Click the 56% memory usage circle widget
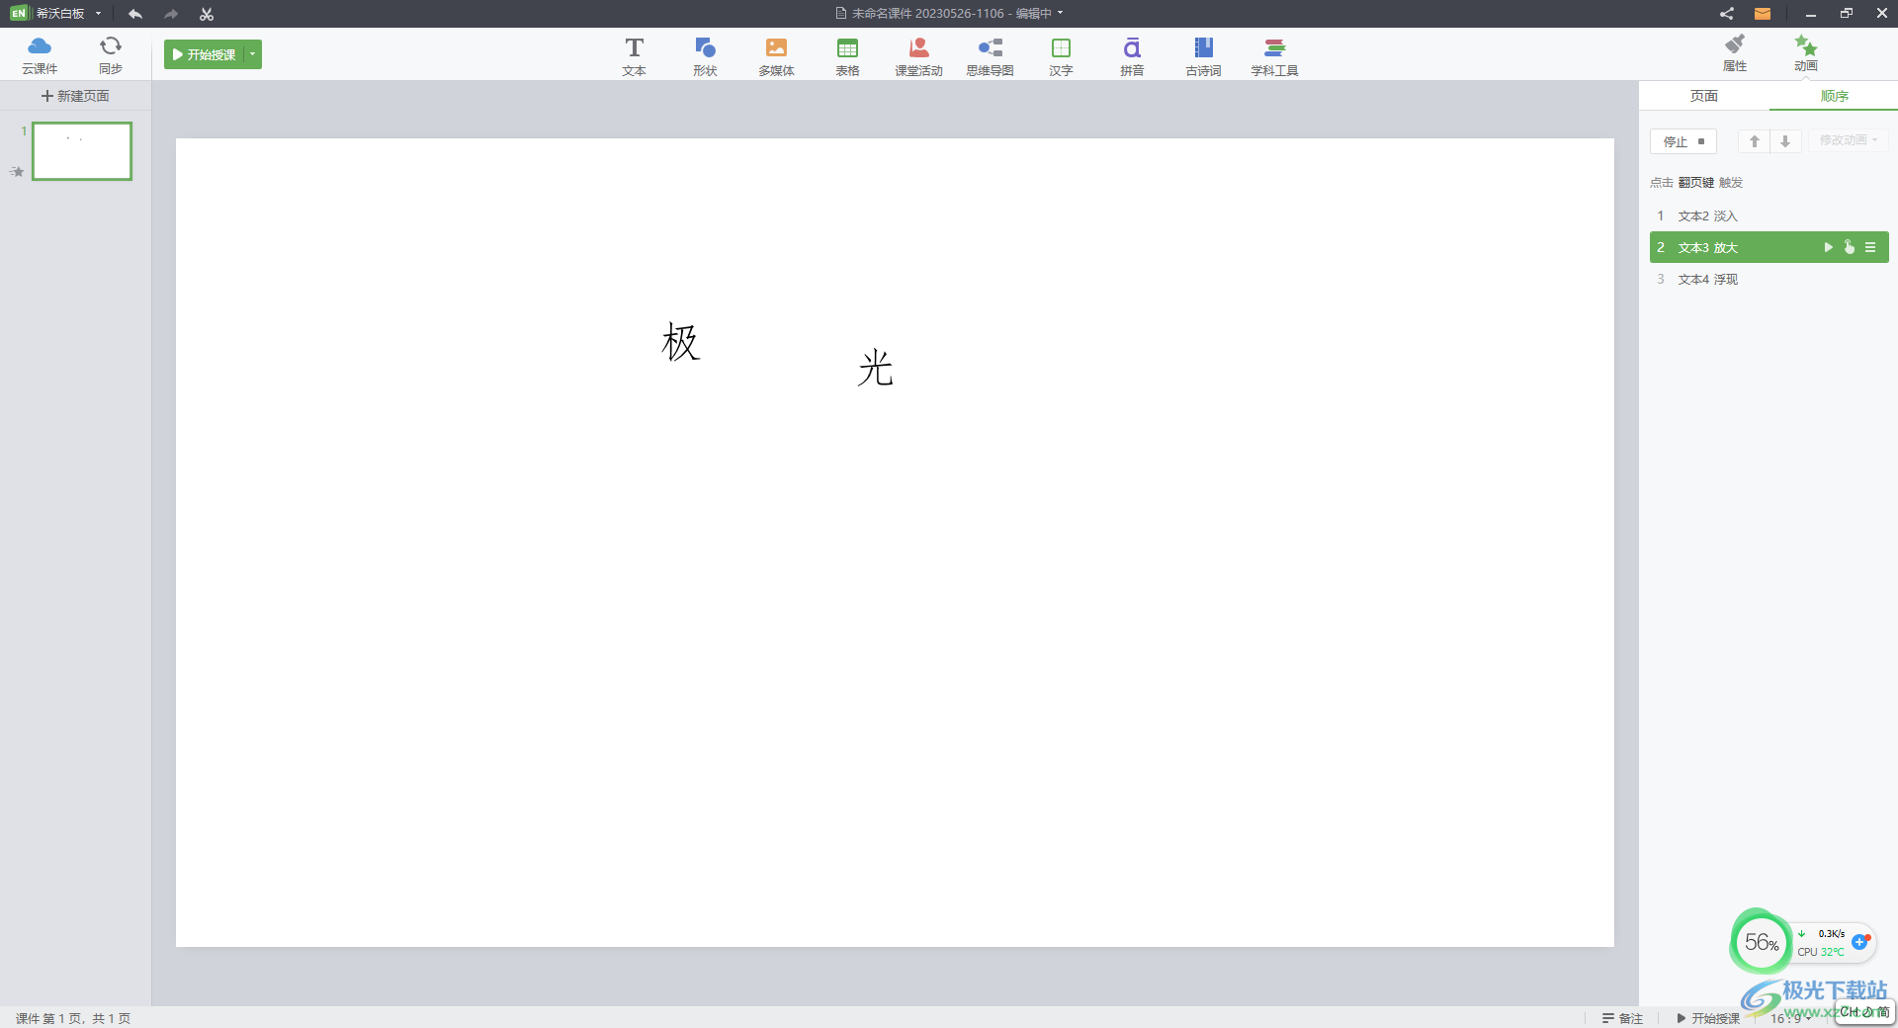Image resolution: width=1898 pixels, height=1028 pixels. (1762, 942)
